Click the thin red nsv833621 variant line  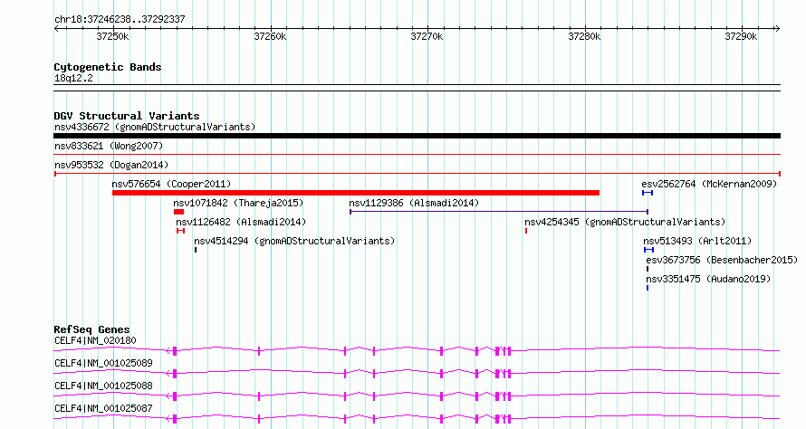(x=417, y=155)
